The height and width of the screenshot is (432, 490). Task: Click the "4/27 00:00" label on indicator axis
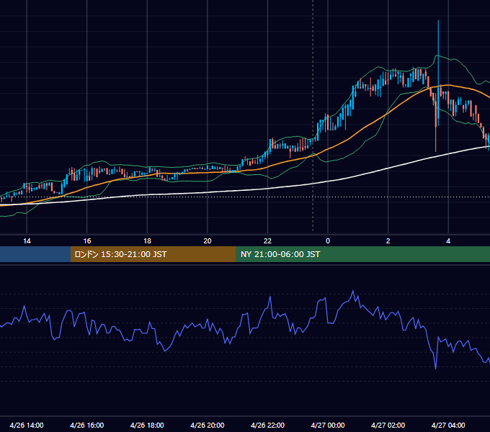tap(328, 425)
